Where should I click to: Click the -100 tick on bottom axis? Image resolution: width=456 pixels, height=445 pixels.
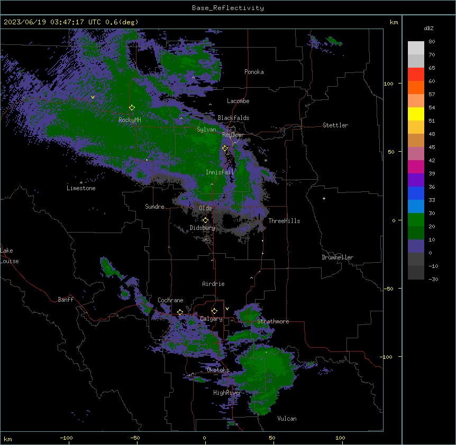66,438
